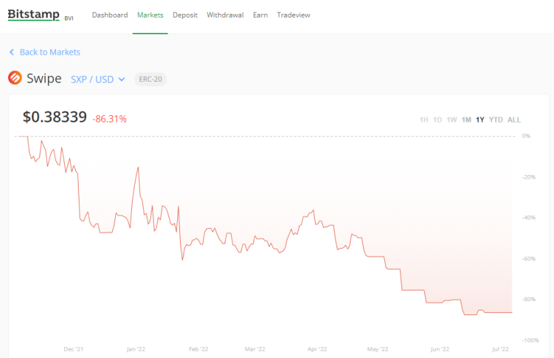Click the Dec '21 axis label
The height and width of the screenshot is (358, 554).
tap(74, 349)
